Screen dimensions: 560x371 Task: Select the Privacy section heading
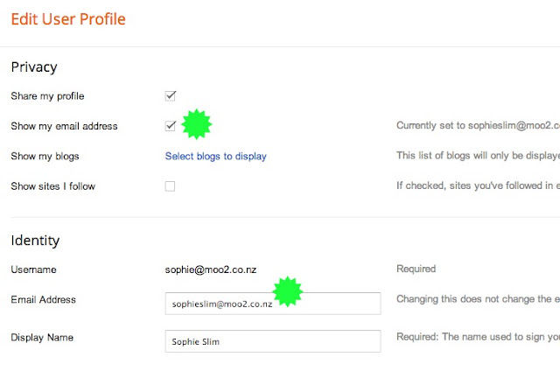tap(34, 67)
